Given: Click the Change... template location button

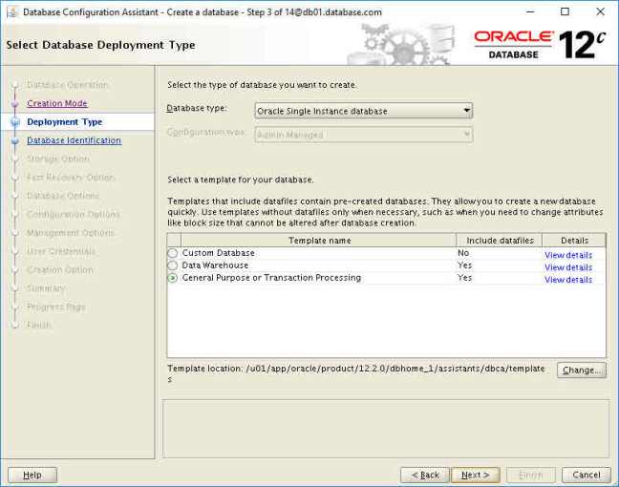Looking at the screenshot, I should tap(581, 370).
